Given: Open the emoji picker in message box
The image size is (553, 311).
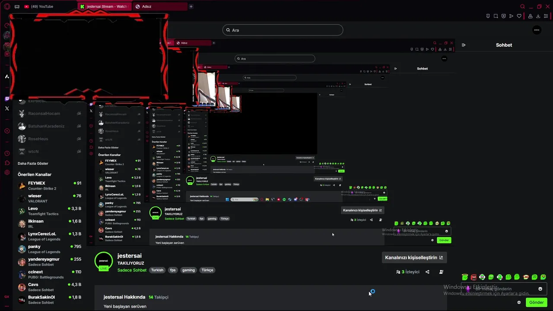Looking at the screenshot, I should pyautogui.click(x=540, y=289).
